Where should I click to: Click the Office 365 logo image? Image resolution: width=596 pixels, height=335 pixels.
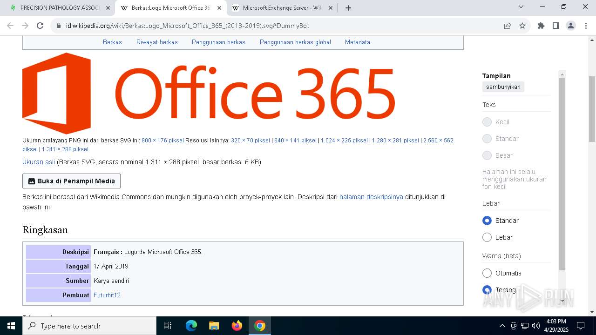(x=209, y=93)
